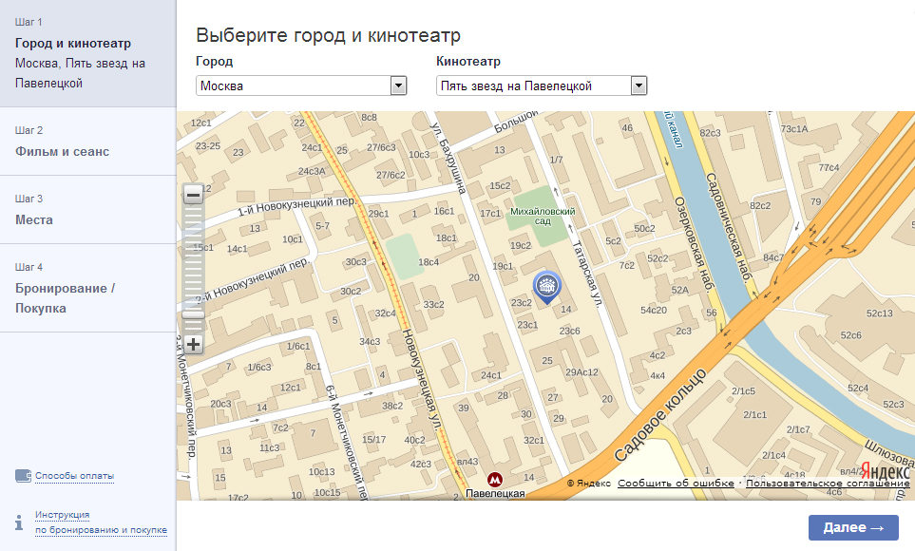915x551 pixels.
Task: Click building 29Ас12 on map
Action: (581, 372)
